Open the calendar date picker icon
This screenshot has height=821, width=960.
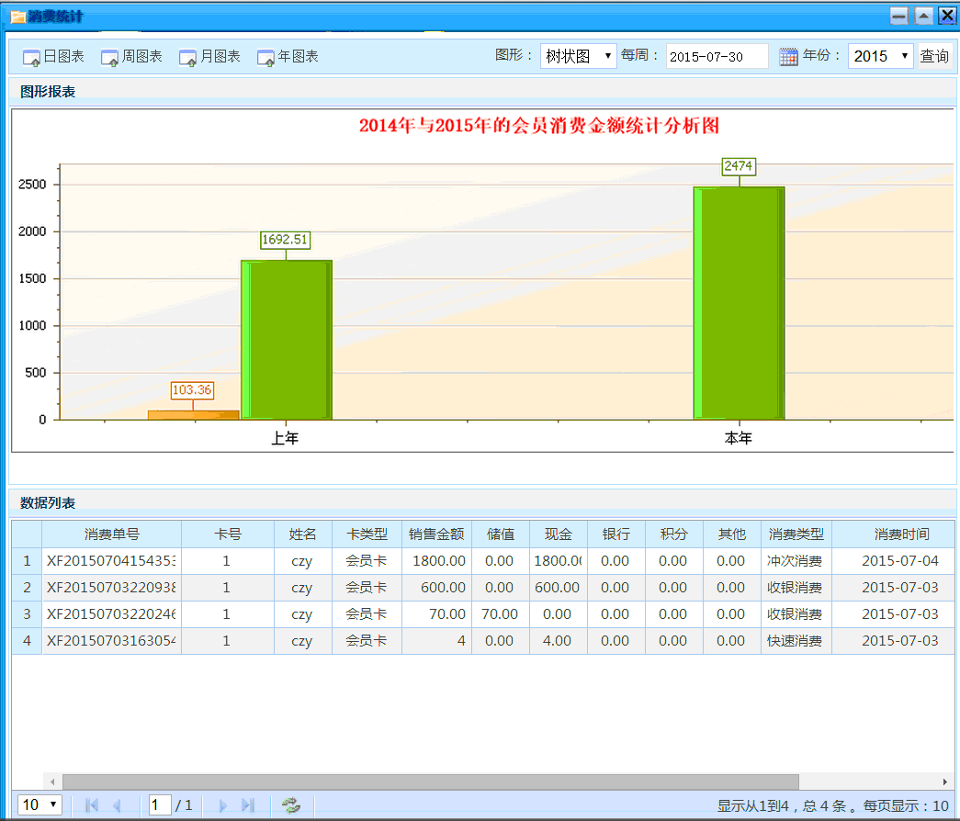pos(788,57)
